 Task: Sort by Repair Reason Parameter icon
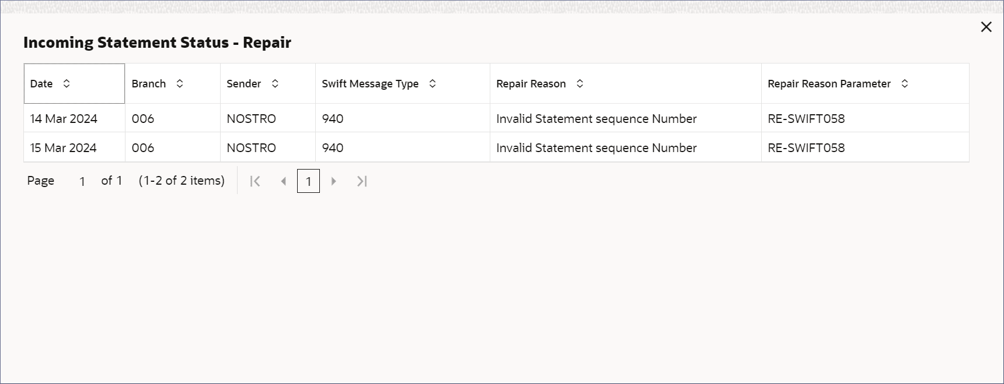pyautogui.click(x=905, y=84)
